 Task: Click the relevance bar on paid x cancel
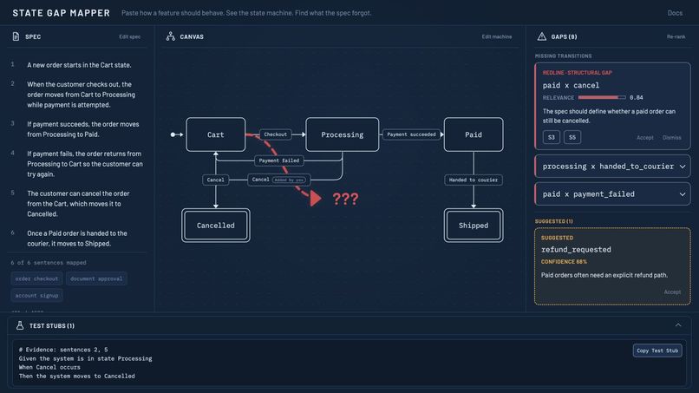[x=602, y=97]
